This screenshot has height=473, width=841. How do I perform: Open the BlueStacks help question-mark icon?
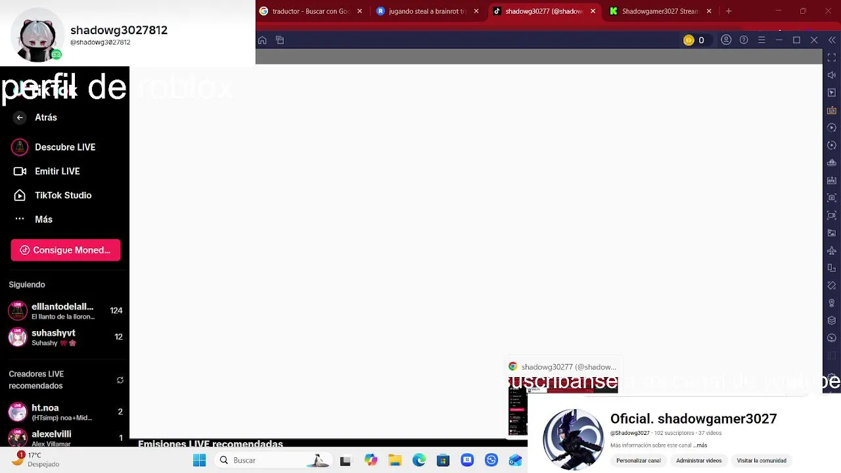coord(744,40)
